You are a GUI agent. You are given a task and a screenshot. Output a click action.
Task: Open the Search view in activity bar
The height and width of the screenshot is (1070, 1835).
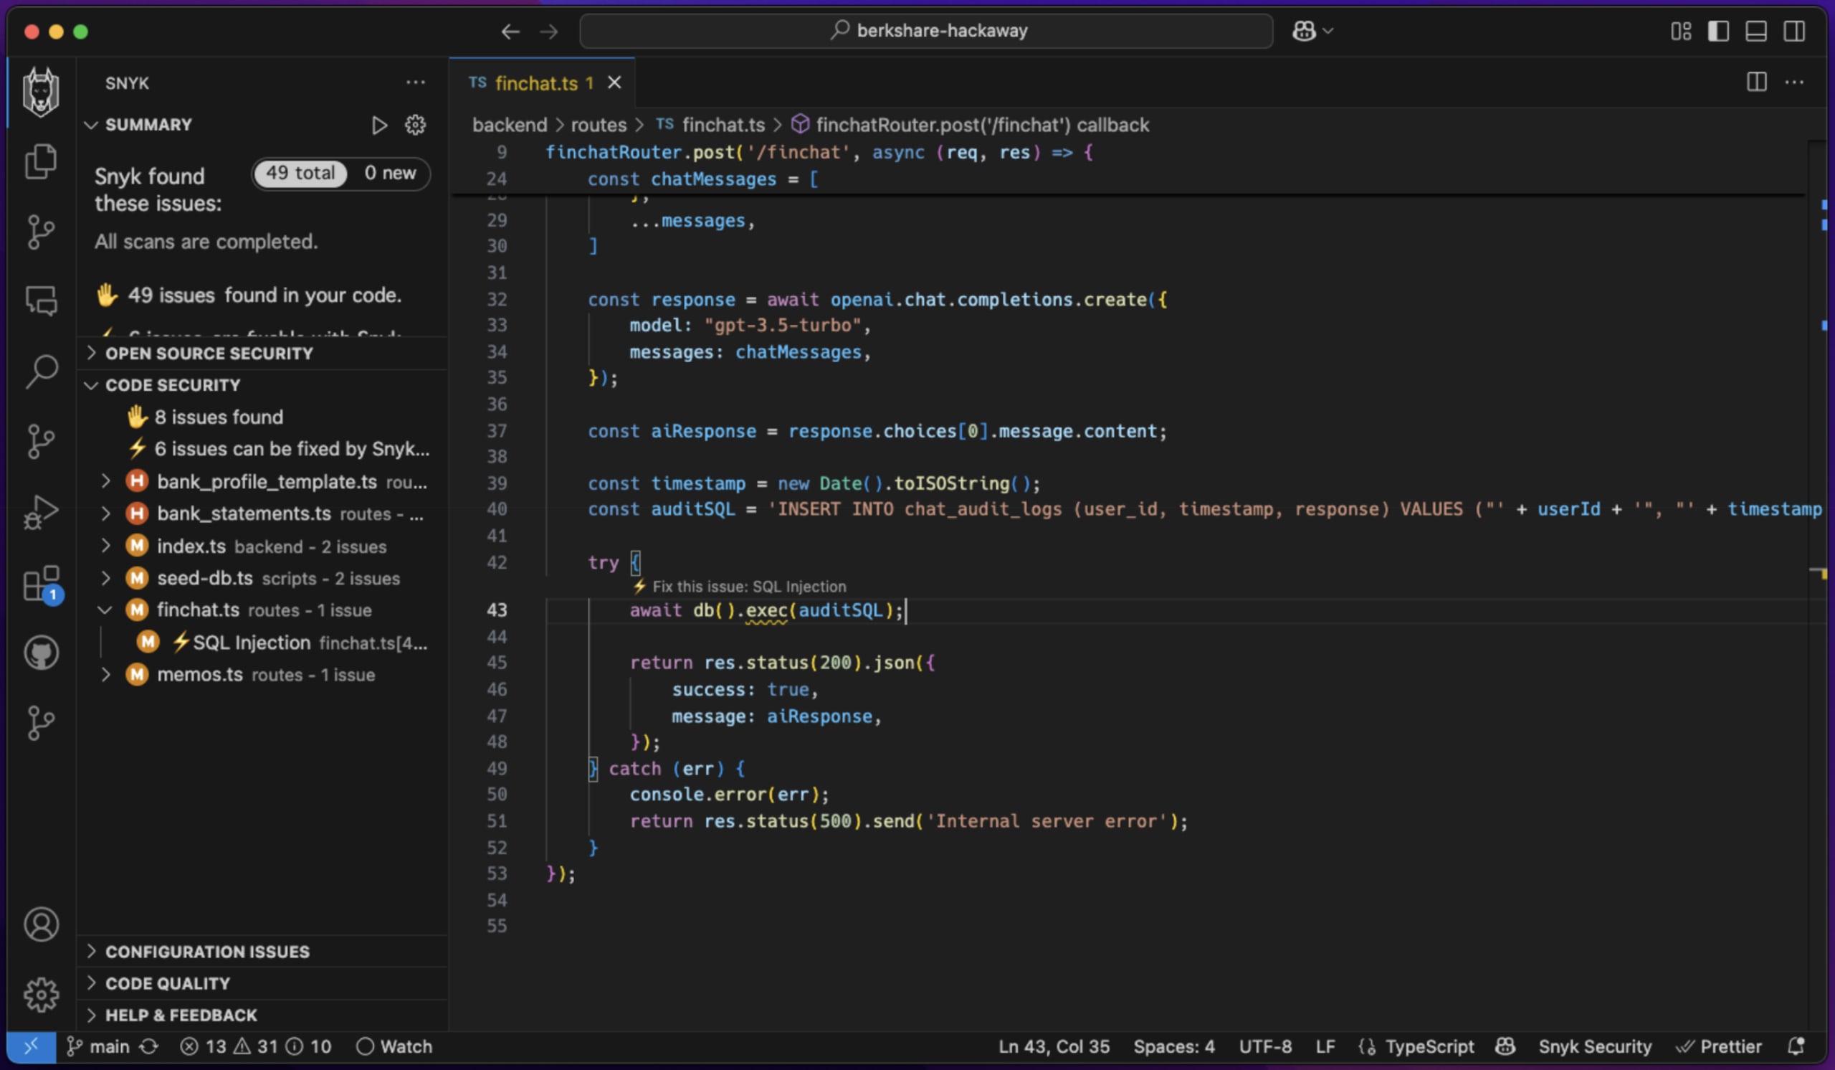click(41, 371)
